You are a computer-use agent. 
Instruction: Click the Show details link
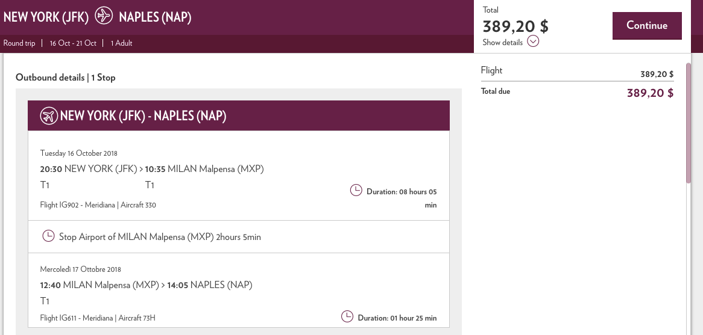click(x=502, y=43)
